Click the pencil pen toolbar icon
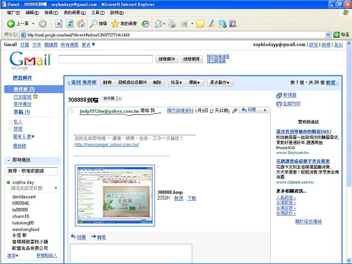This screenshot has height=264, width=352. click(211, 24)
